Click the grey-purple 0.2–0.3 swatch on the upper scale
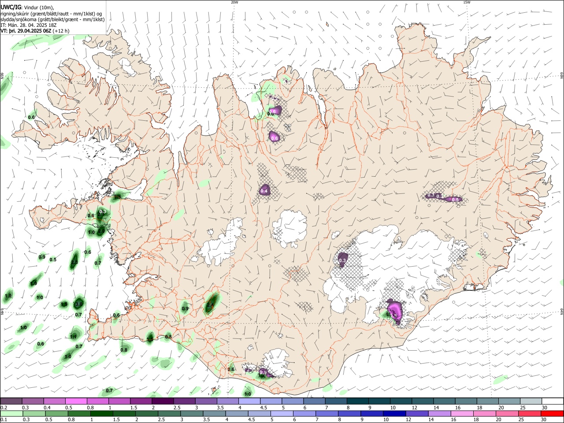Viewport: 564px width, 423px height. click(11, 401)
